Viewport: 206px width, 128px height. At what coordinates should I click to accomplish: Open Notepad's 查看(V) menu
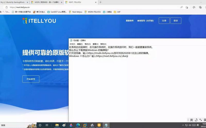click(x=96, y=44)
